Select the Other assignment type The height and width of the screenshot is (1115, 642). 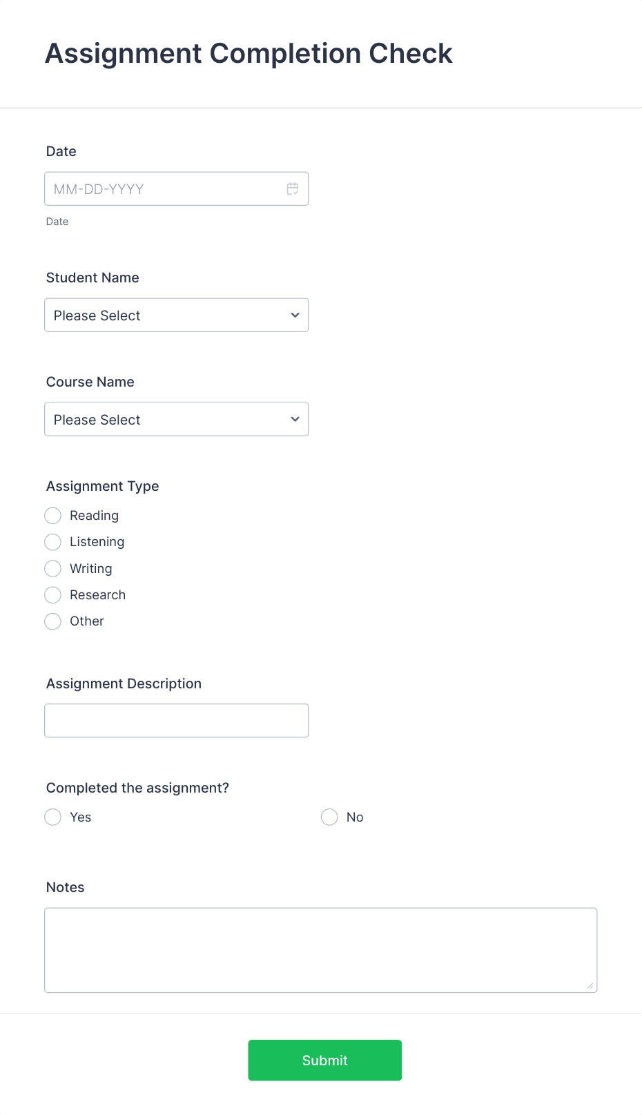[x=53, y=621]
